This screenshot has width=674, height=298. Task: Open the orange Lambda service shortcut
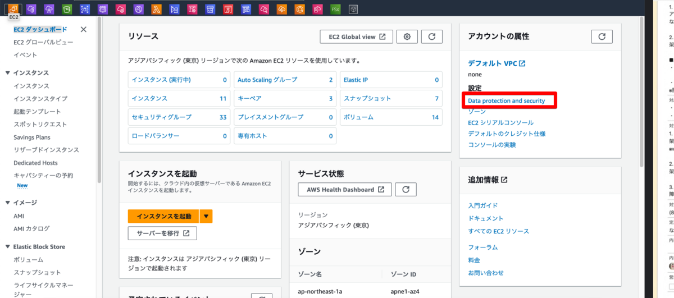pyautogui.click(x=156, y=9)
